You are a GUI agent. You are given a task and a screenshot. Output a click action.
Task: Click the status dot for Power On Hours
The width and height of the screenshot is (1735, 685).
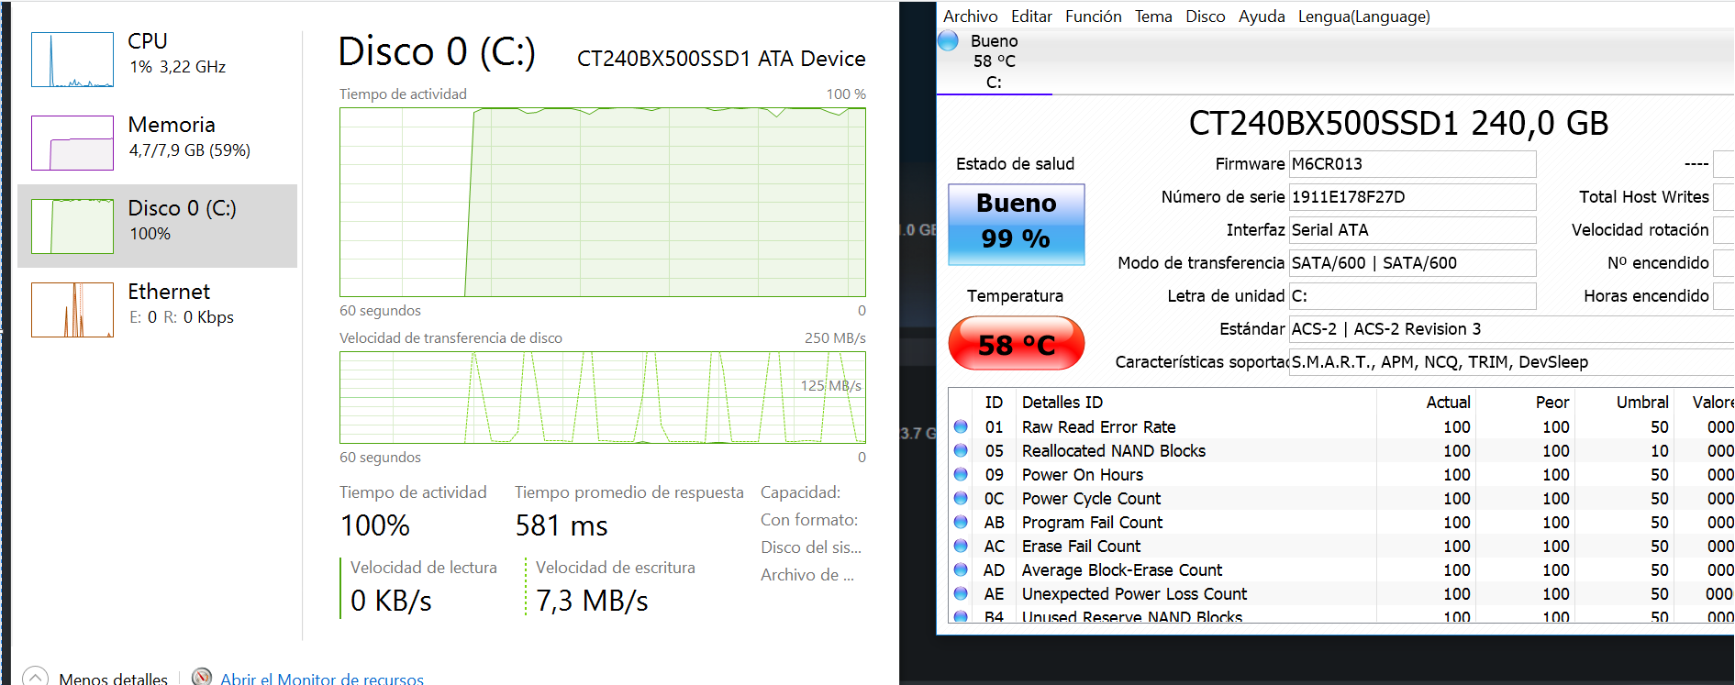pyautogui.click(x=961, y=474)
